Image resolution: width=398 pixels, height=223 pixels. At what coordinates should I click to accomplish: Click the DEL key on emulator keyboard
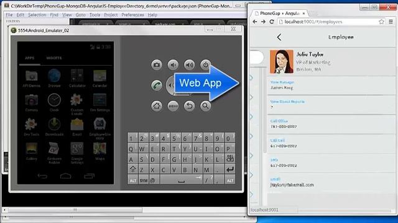coord(230,159)
